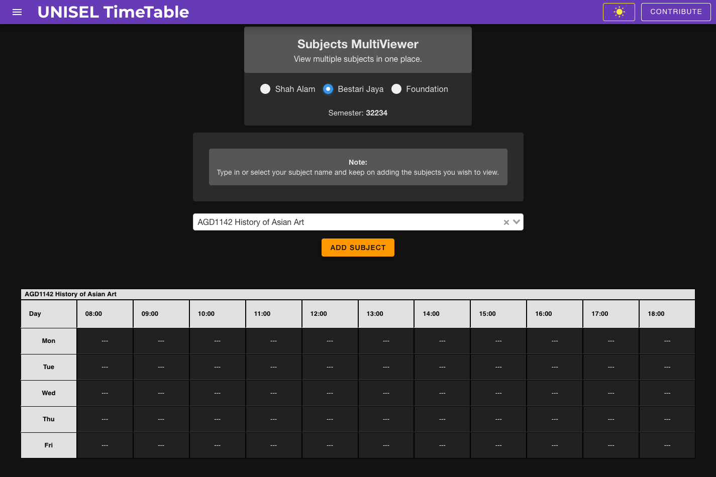This screenshot has height=477, width=716.
Task: Click the 13:00 column header
Action: (386, 314)
